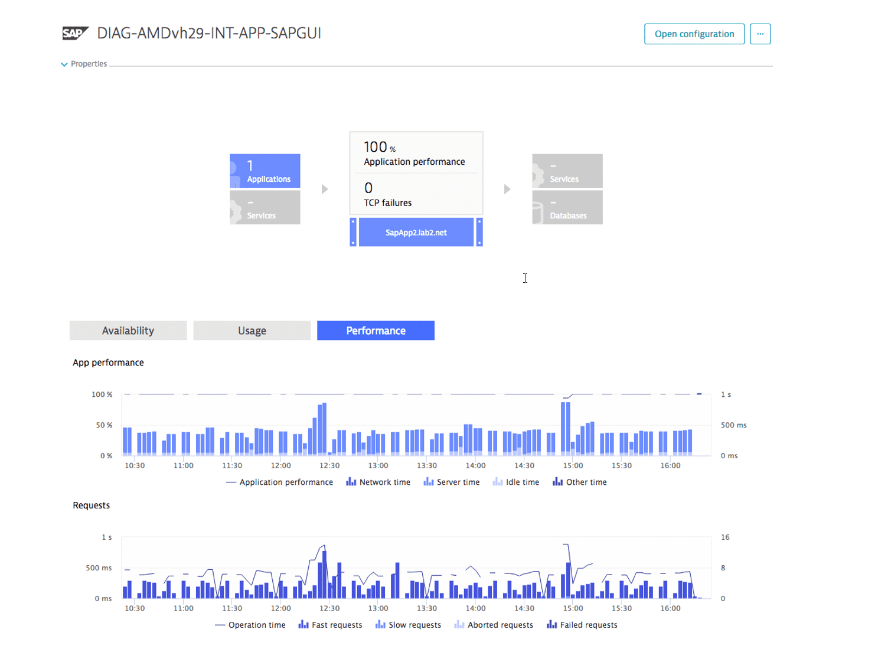Click the Requests chart title
This screenshot has width=878, height=659.
[x=92, y=505]
